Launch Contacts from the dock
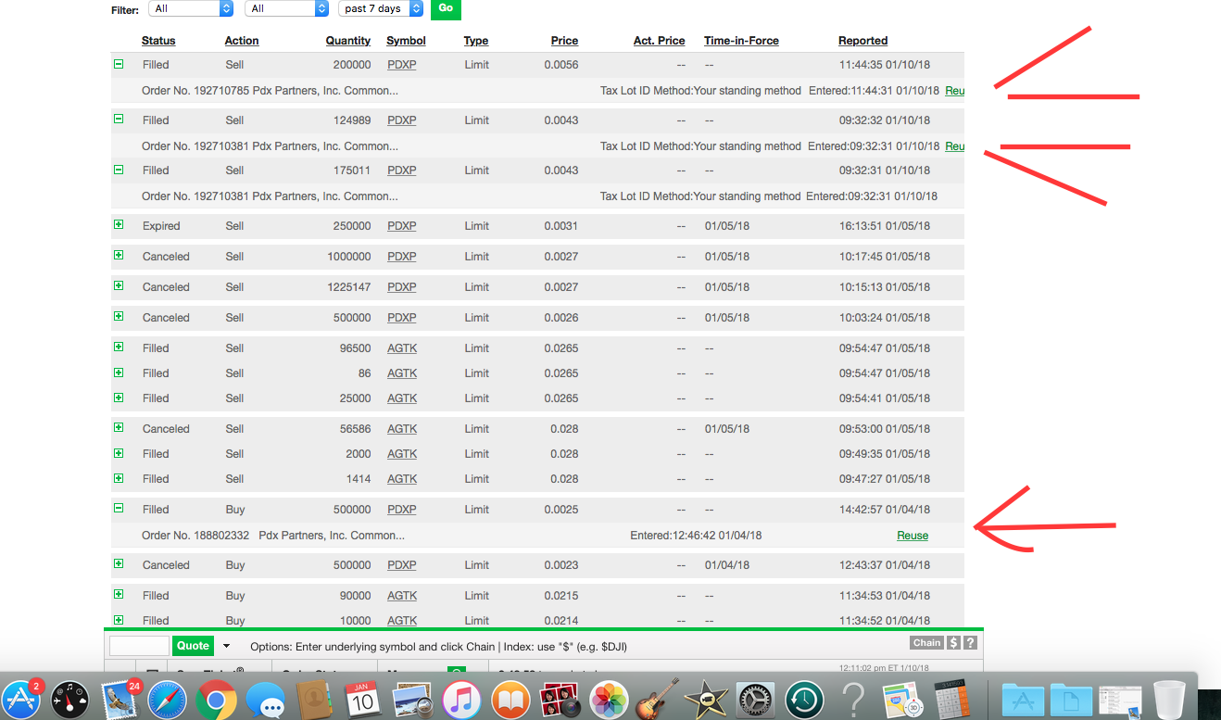 tap(314, 700)
